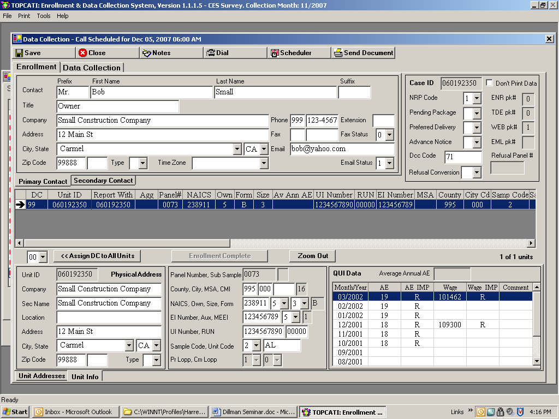Expand the Preferred Delivery dropdown
Image resolution: width=559 pixels, height=419 pixels.
click(477, 128)
